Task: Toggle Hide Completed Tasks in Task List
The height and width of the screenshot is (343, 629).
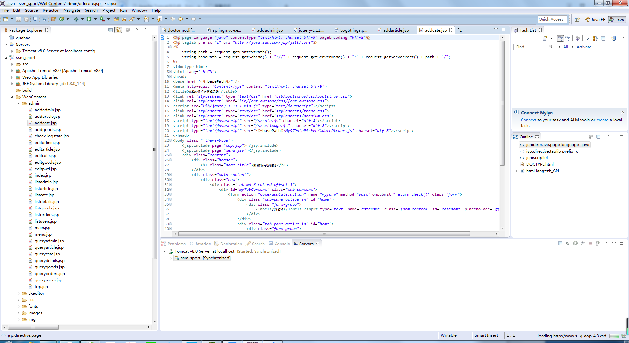Action: (x=588, y=38)
